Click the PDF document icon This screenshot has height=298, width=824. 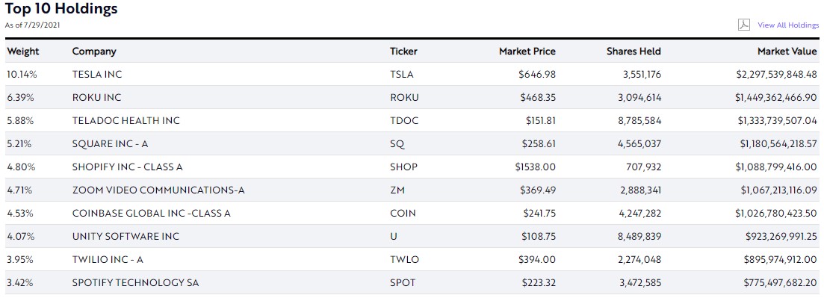pos(743,25)
